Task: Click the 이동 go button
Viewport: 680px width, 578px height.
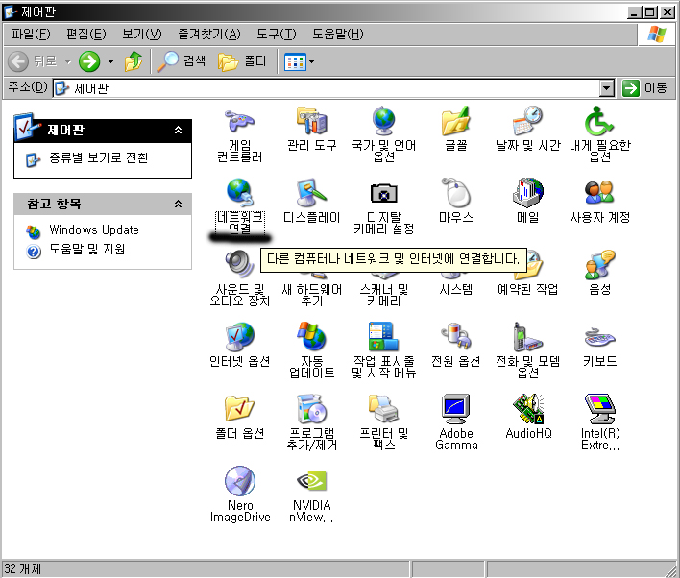Action: [644, 88]
